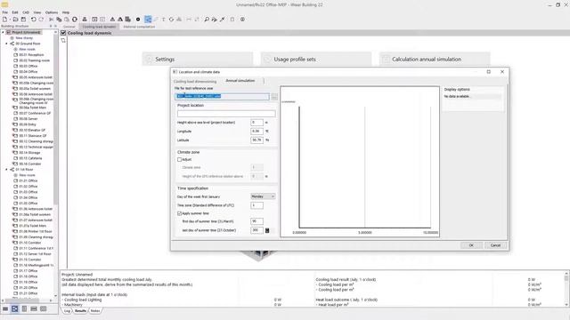Click the Calculation annual simulation button
570x320 pixels.
[x=435, y=60]
